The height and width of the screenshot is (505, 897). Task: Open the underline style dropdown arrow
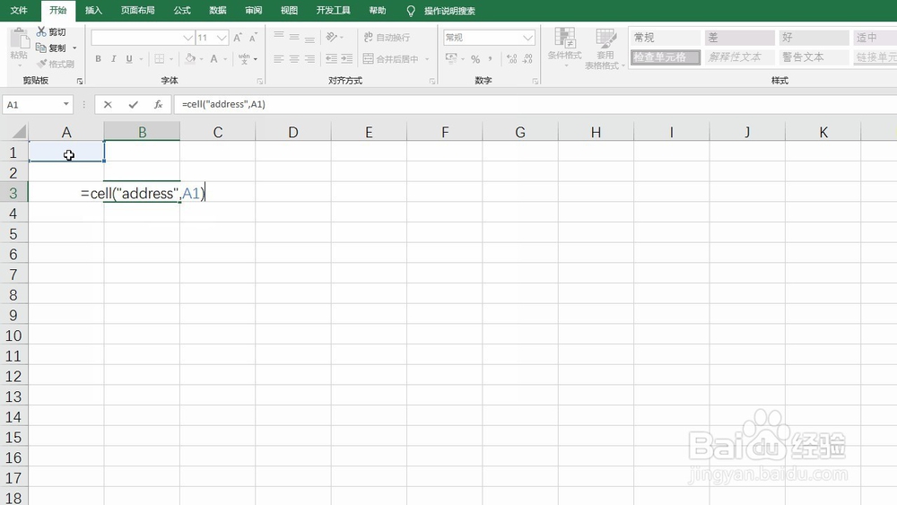[x=141, y=59]
